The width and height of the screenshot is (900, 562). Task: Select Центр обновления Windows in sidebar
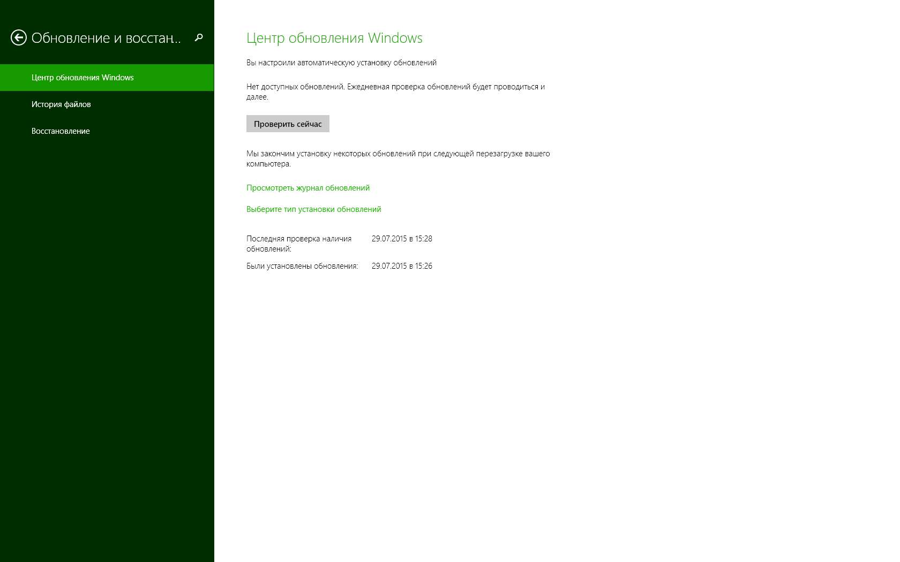point(82,78)
